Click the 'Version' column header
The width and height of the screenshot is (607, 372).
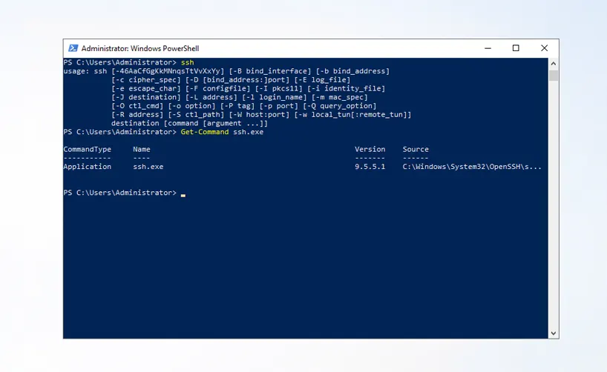[x=370, y=149]
